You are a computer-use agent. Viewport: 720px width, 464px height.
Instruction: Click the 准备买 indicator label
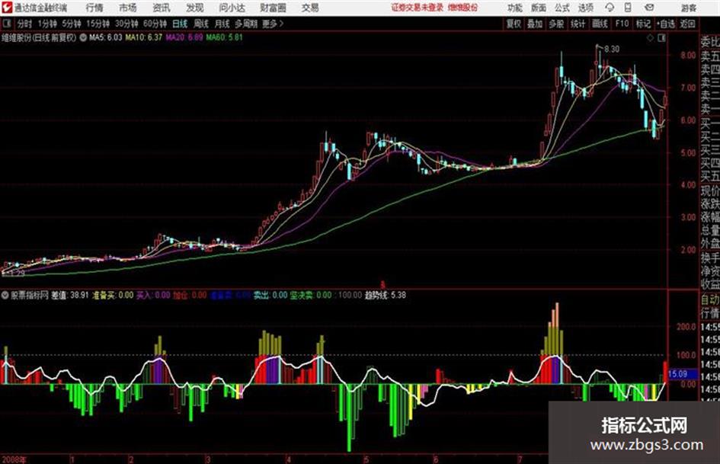point(113,295)
